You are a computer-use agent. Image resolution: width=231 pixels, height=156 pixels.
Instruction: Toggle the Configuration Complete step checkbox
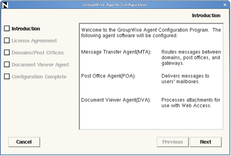click(7, 76)
